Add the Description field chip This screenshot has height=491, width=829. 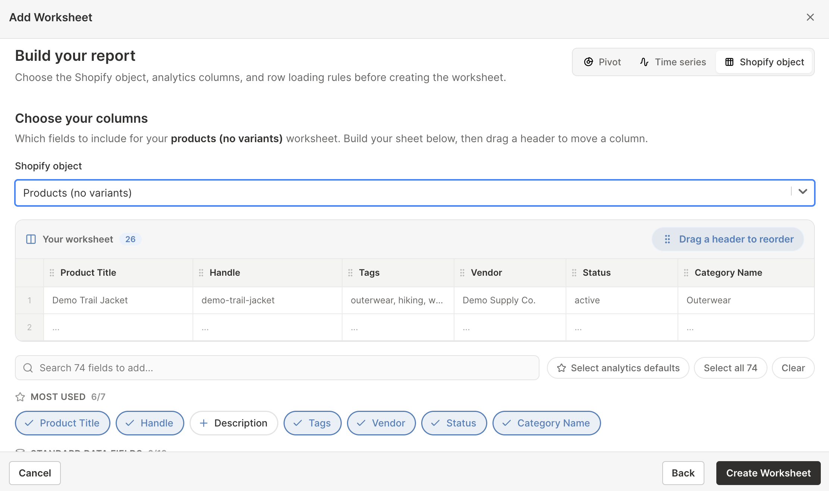pyautogui.click(x=234, y=423)
